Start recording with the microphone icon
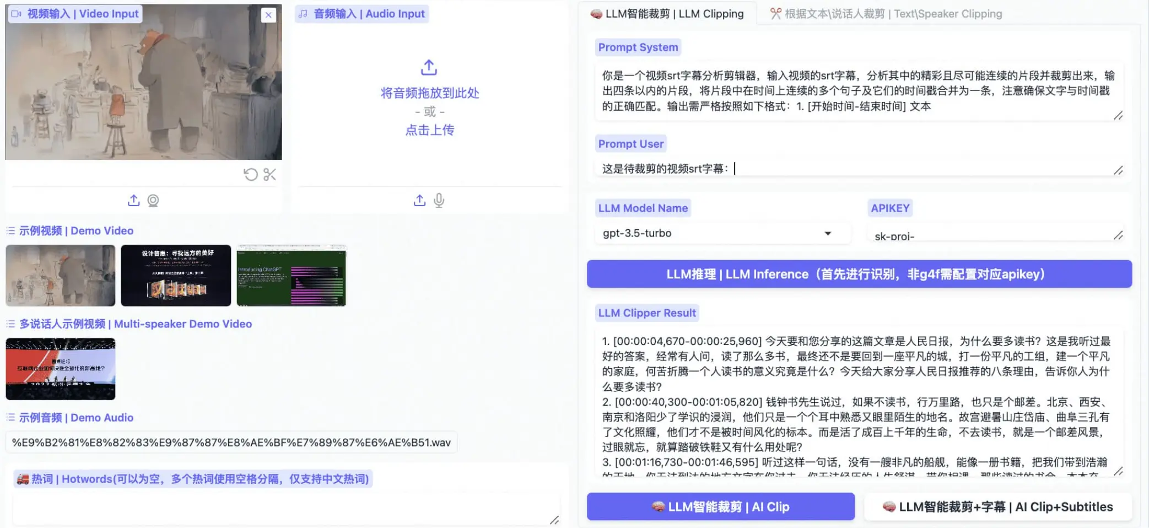The image size is (1149, 528). point(439,201)
